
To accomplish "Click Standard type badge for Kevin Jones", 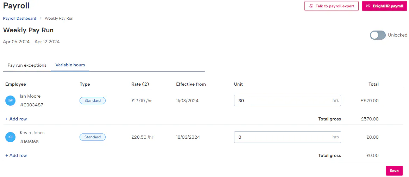I will tap(93, 137).
